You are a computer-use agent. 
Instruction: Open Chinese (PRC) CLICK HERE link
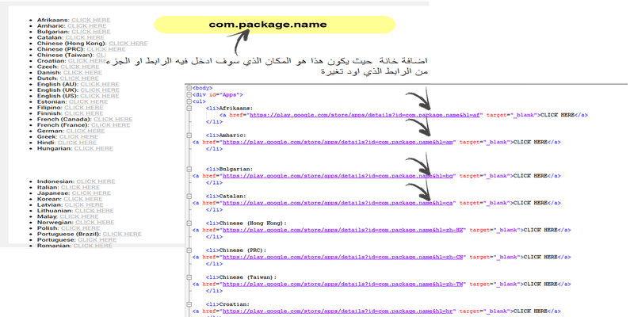(106, 49)
